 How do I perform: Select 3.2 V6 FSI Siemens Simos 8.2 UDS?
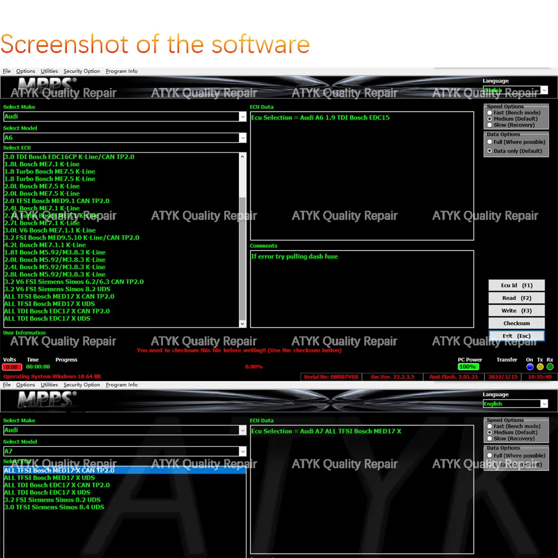pyautogui.click(x=57, y=289)
